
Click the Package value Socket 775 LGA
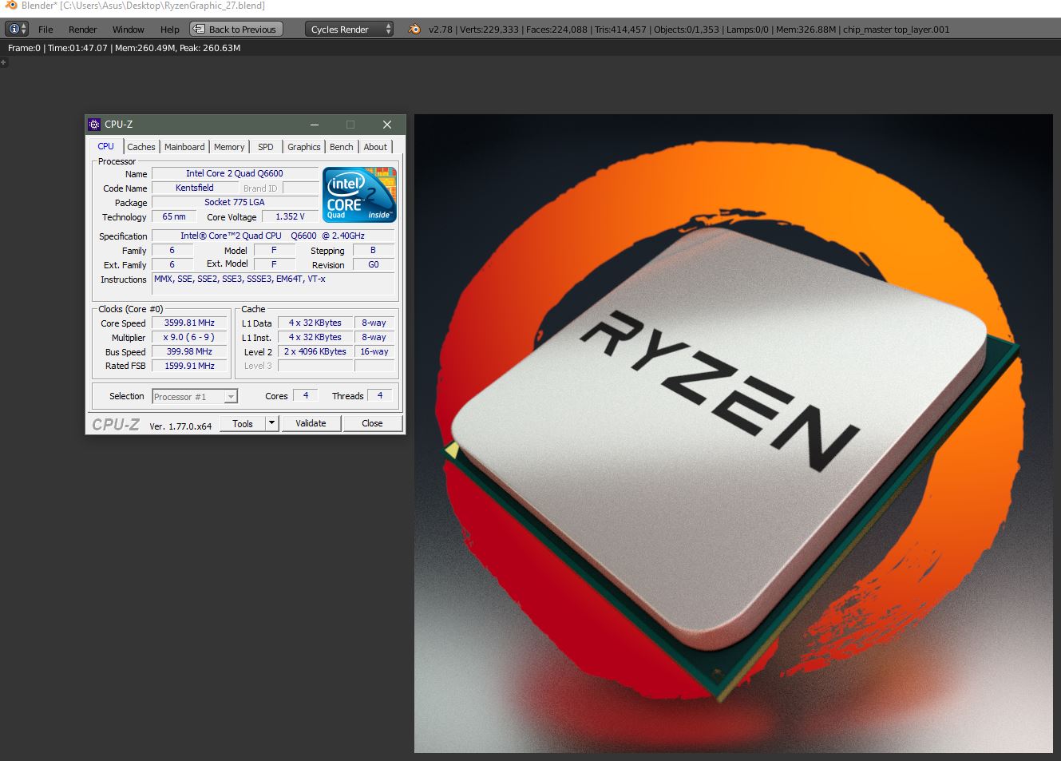click(x=235, y=202)
